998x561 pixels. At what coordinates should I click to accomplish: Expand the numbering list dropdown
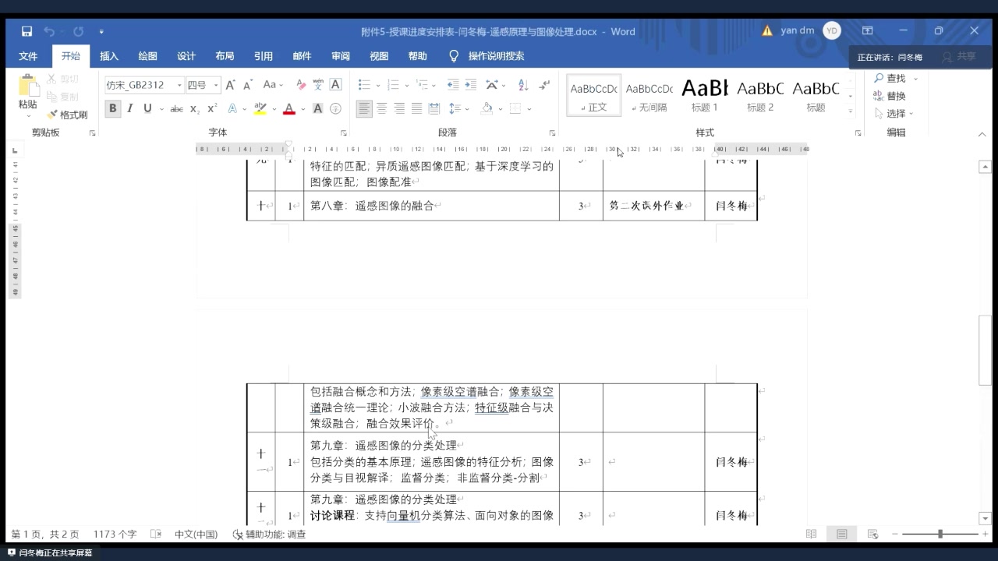pos(408,85)
